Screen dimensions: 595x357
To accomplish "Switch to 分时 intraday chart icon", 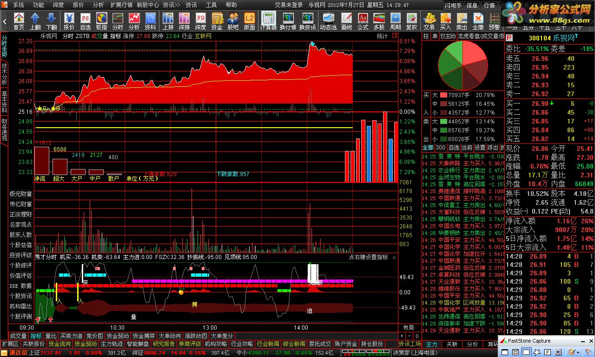I will click(x=118, y=21).
